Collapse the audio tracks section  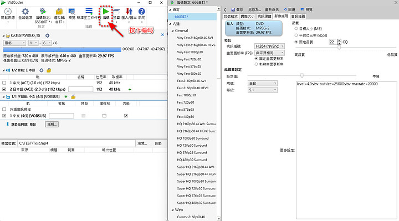pyautogui.click(x=3, y=70)
